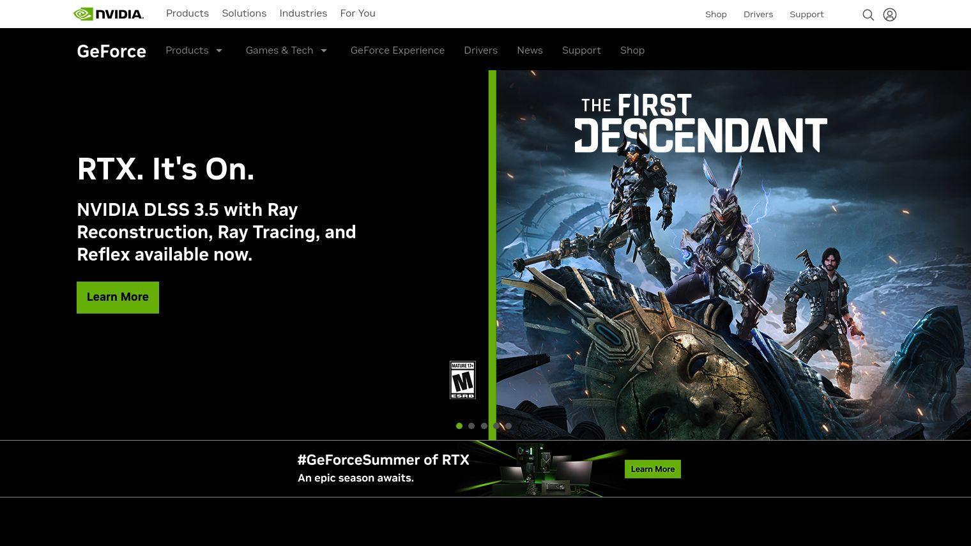971x546 pixels.
Task: Click Learn More in GeForceSummer banner
Action: pyautogui.click(x=653, y=469)
